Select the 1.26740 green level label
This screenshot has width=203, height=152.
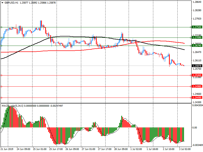tap(197, 46)
